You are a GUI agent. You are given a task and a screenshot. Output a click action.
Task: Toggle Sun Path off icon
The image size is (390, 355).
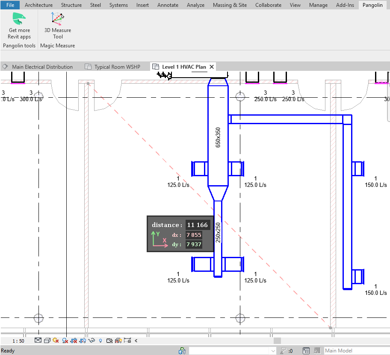tap(56, 340)
